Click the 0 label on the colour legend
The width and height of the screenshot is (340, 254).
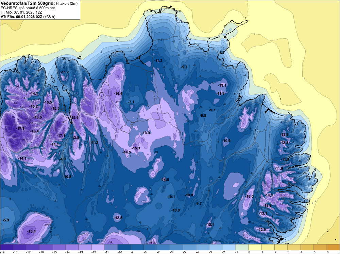pos(249,252)
